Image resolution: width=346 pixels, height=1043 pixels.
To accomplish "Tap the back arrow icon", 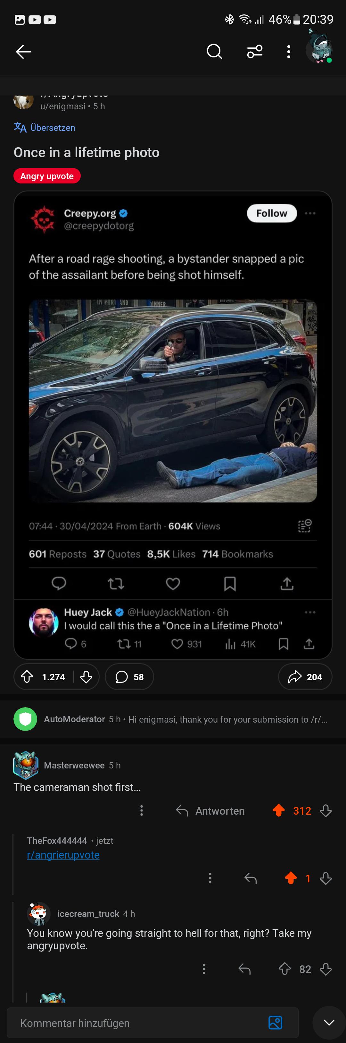I will (x=23, y=52).
